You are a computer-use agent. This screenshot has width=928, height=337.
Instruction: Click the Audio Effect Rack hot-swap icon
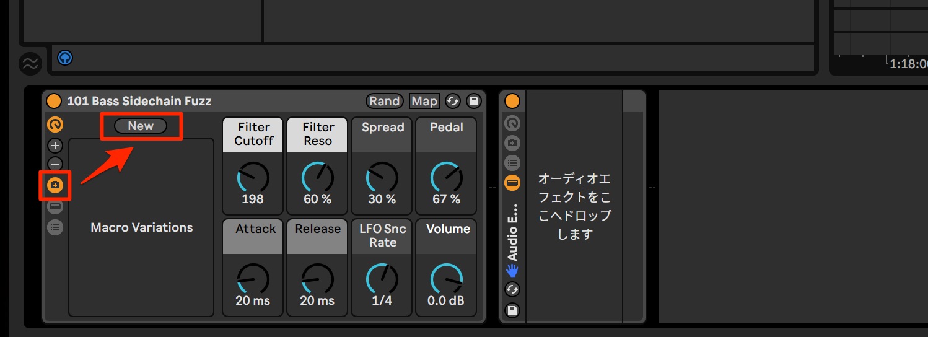pyautogui.click(x=512, y=289)
